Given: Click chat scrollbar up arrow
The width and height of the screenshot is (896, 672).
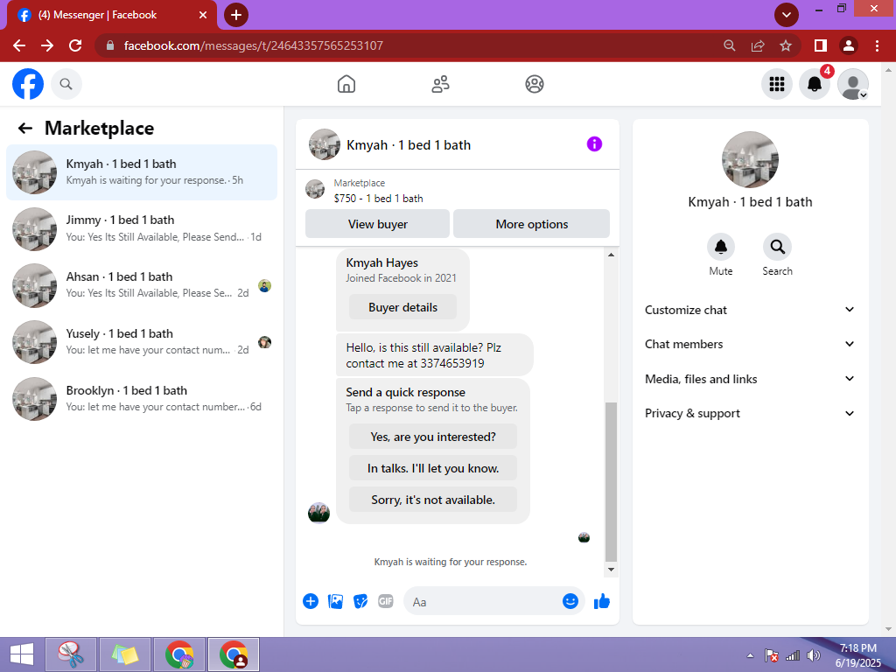Looking at the screenshot, I should click(611, 255).
